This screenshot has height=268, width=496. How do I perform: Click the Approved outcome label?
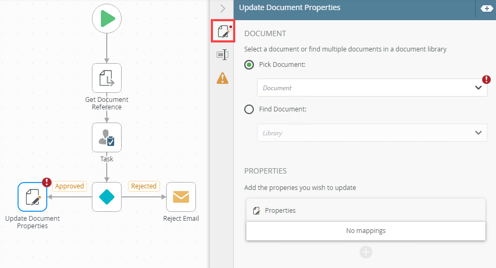pyautogui.click(x=70, y=186)
